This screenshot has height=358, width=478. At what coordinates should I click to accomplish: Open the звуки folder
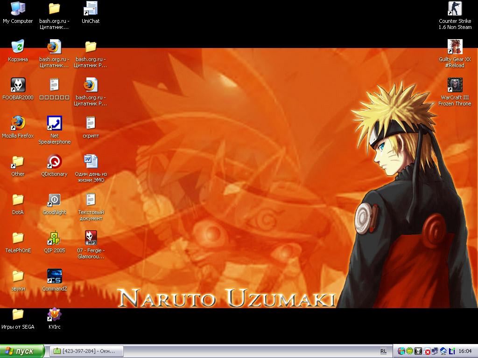tap(18, 280)
